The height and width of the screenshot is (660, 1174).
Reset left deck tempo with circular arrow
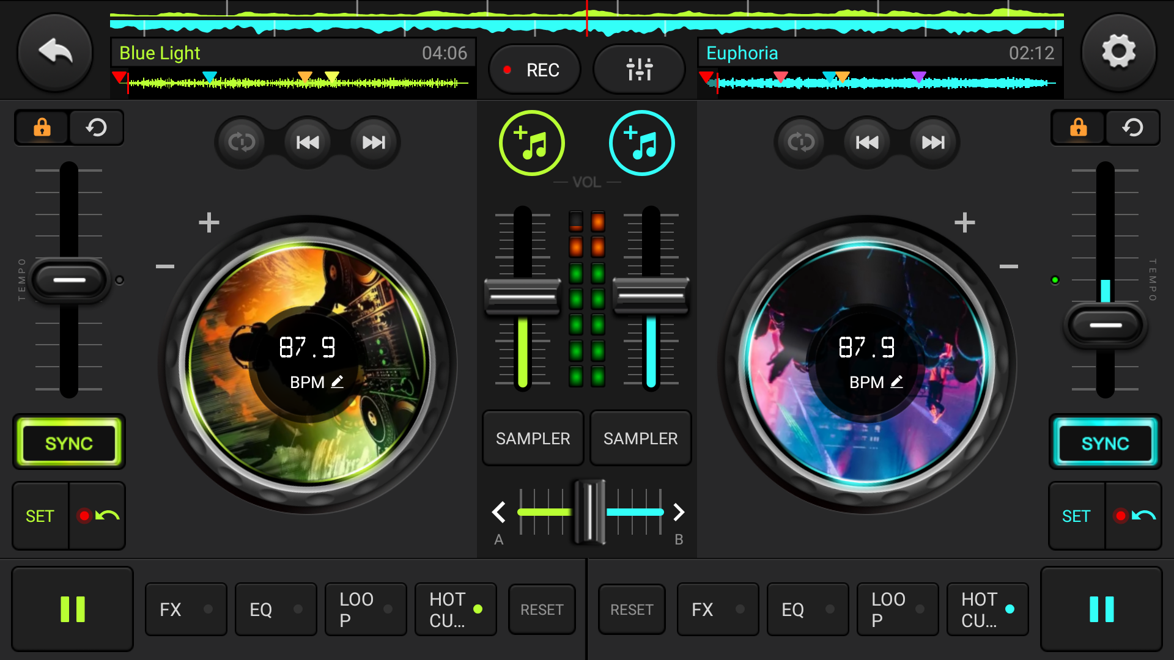pyautogui.click(x=97, y=128)
